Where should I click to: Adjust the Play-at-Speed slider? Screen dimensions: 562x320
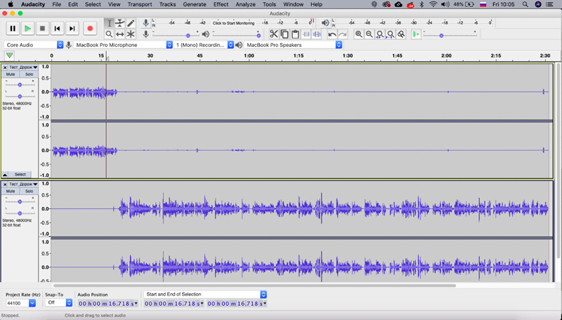pyautogui.click(x=450, y=34)
